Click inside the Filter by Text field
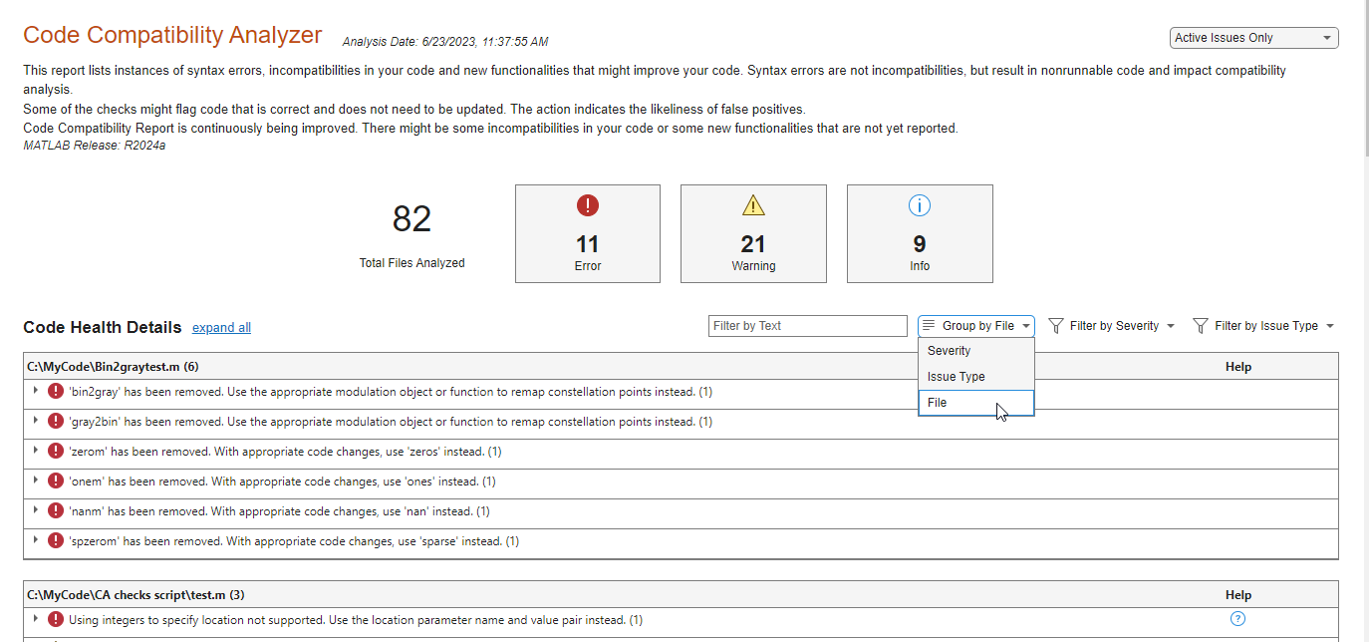The width and height of the screenshot is (1369, 642). click(x=807, y=325)
